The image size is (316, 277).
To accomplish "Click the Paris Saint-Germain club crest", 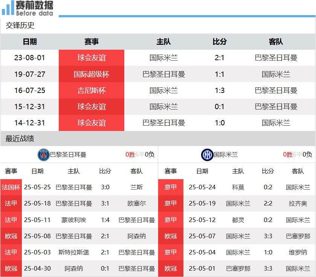I will click(x=44, y=155).
